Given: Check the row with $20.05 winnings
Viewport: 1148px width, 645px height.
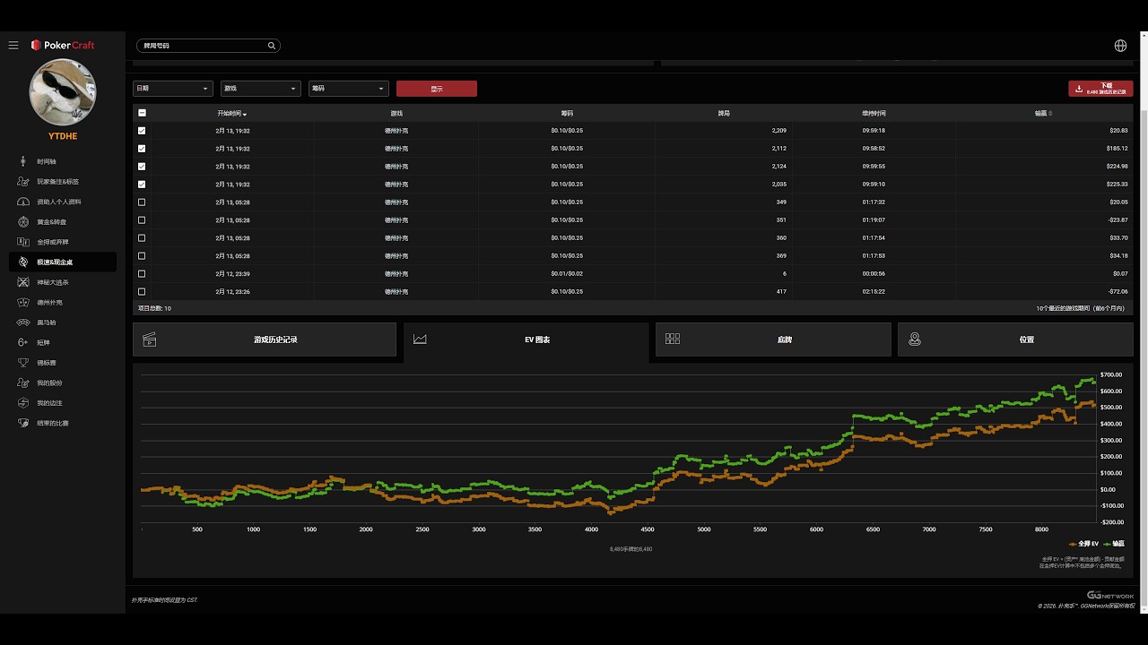Looking at the screenshot, I should (x=142, y=202).
